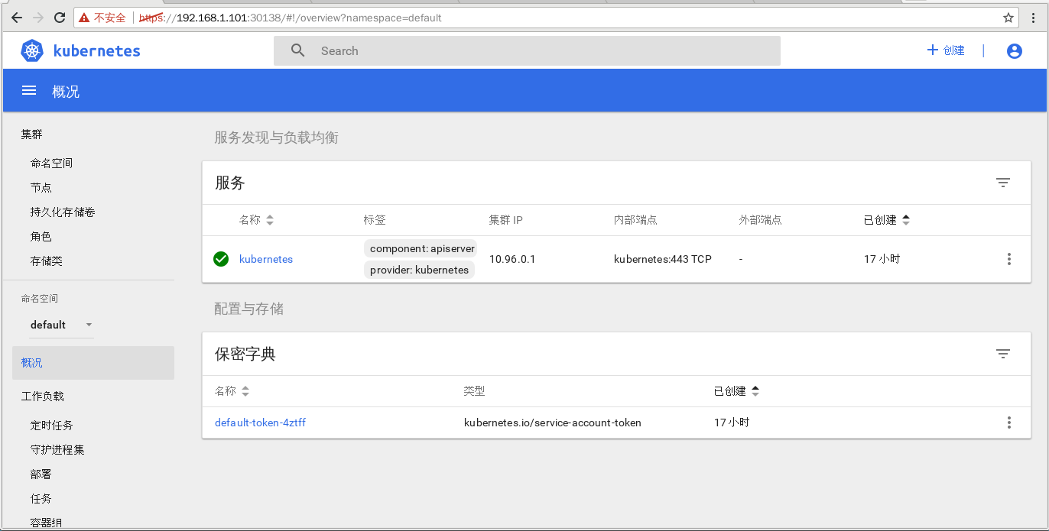Click the Kubernetes helm logo icon

pos(32,51)
